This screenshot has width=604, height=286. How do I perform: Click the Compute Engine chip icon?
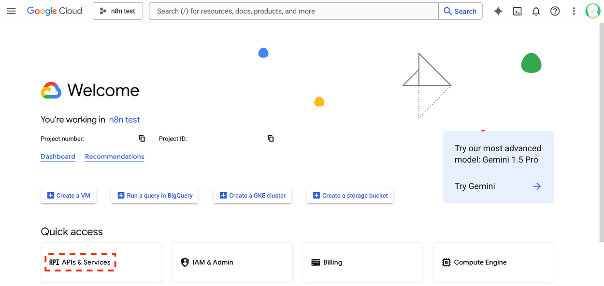point(446,262)
